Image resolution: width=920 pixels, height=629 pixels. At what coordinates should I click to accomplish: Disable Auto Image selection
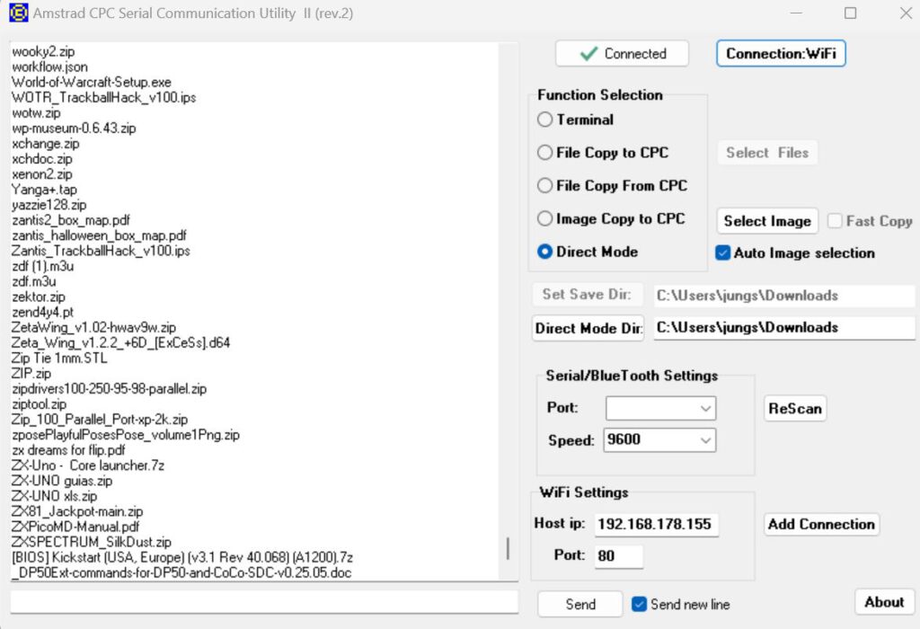pos(722,253)
